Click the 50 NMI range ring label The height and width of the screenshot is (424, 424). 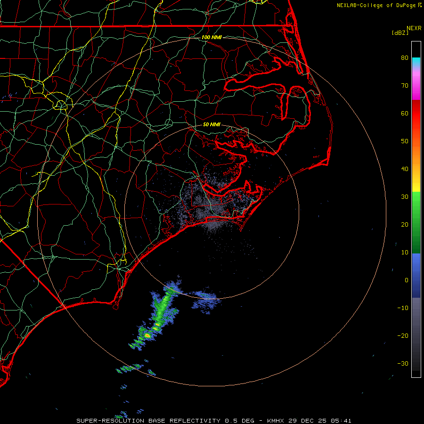pyautogui.click(x=212, y=124)
